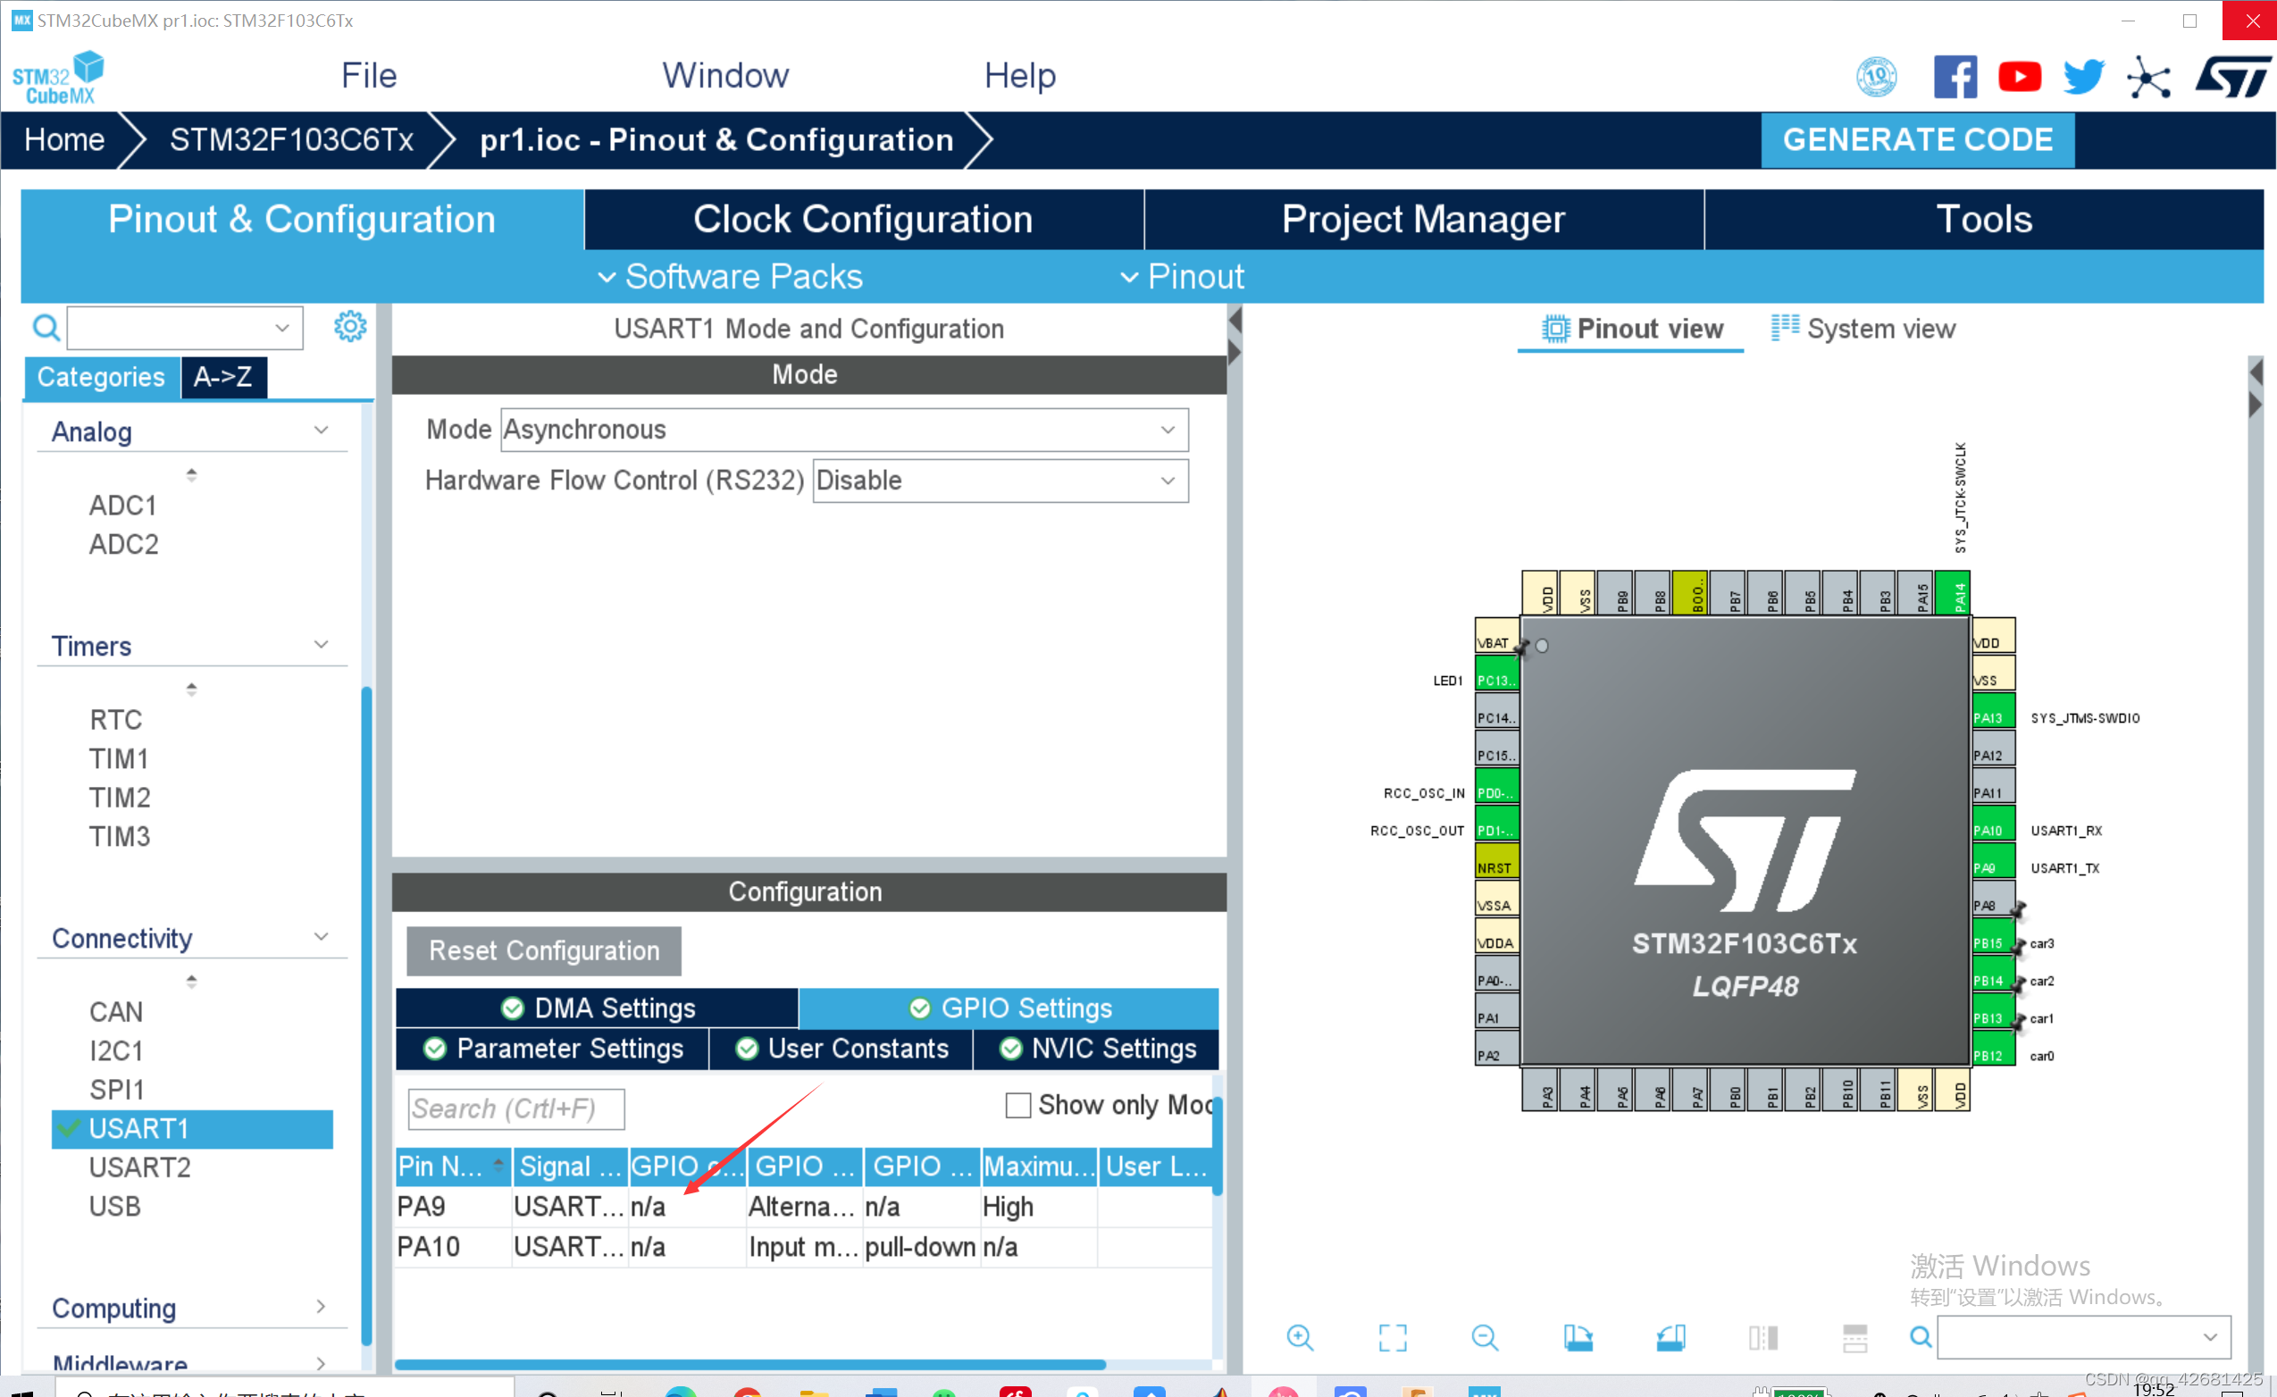Collapse the Timers category
The width and height of the screenshot is (2277, 1397).
321,644
